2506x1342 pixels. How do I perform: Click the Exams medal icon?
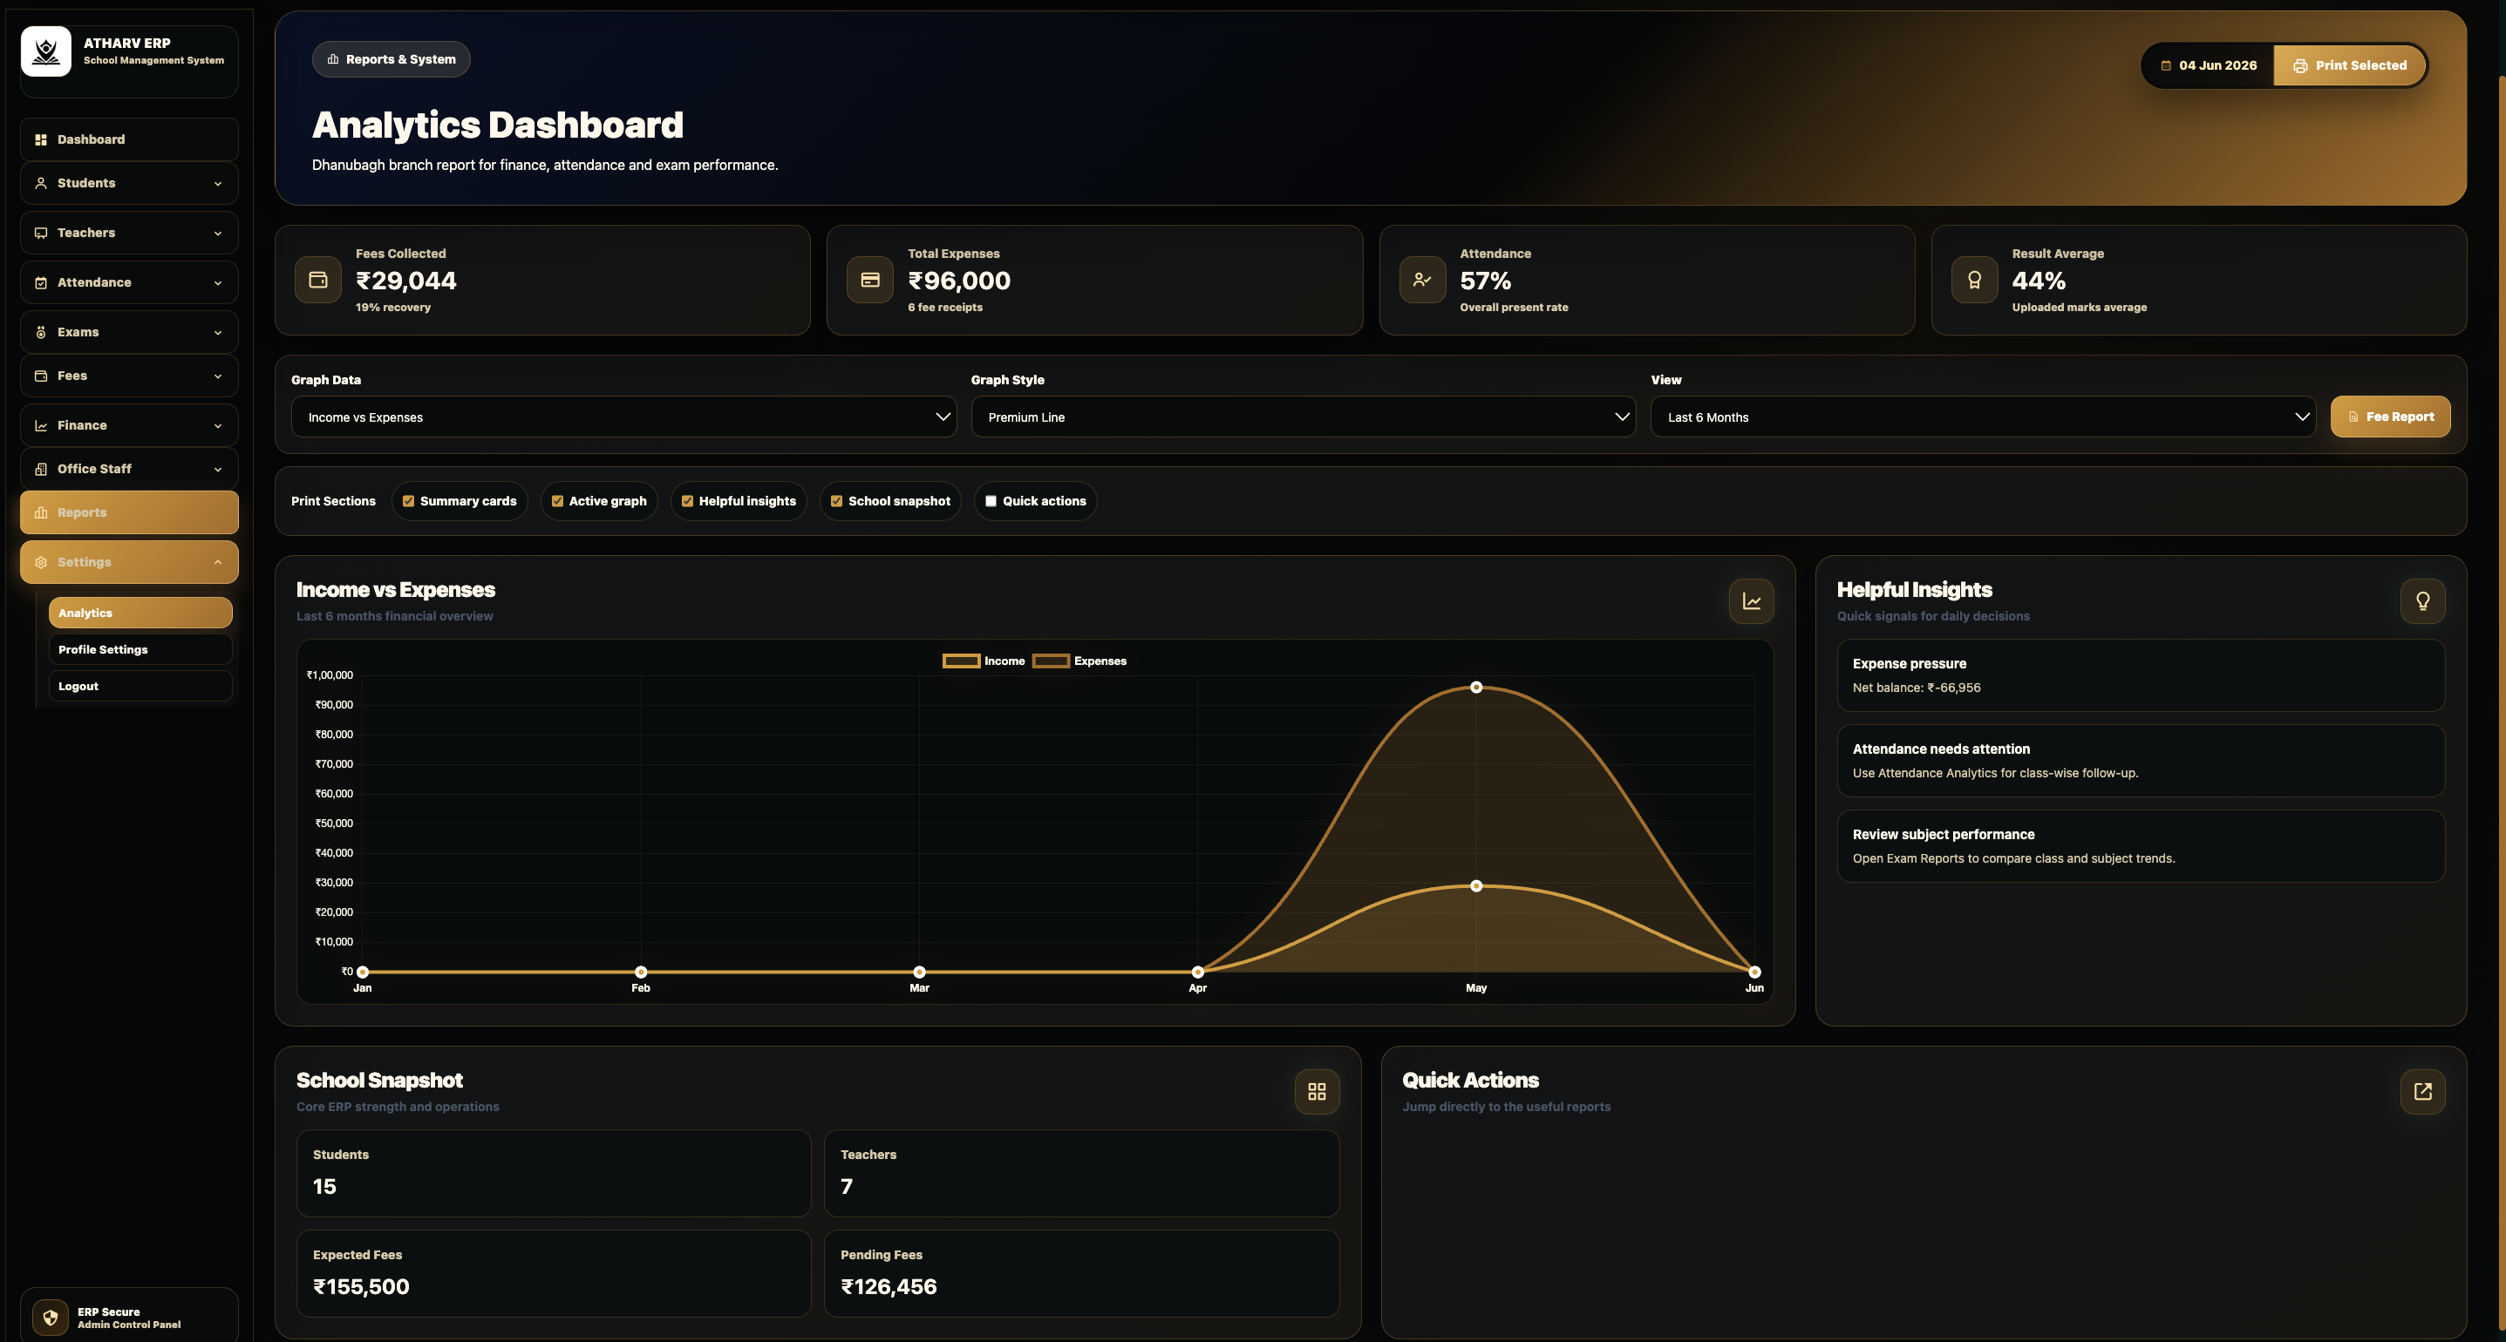click(x=41, y=333)
